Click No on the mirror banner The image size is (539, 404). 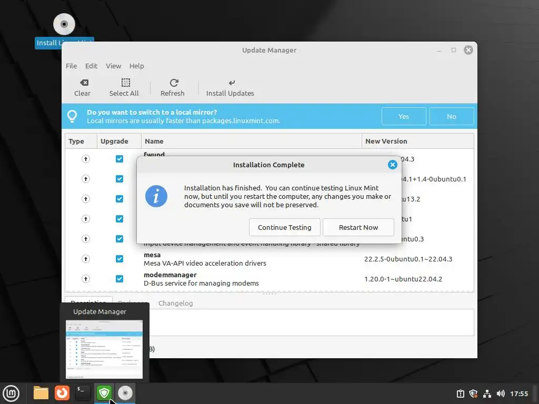point(451,116)
